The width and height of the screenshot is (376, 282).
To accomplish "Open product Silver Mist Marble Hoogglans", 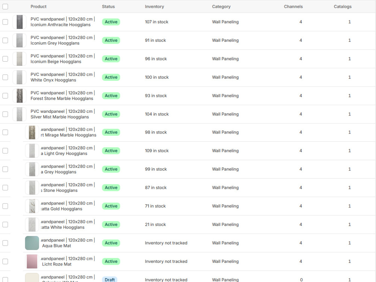I will click(x=62, y=114).
